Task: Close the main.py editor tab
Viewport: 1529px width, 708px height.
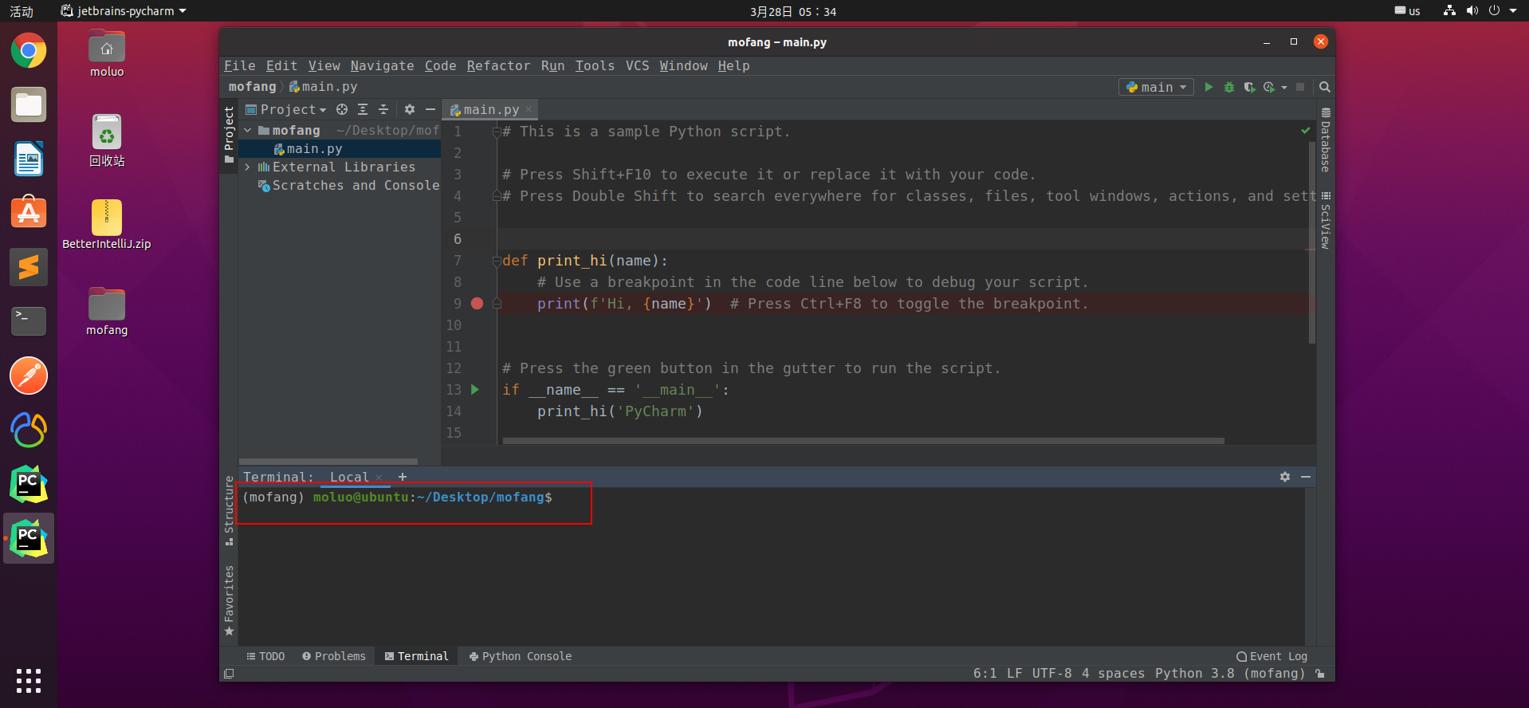Action: pos(529,110)
